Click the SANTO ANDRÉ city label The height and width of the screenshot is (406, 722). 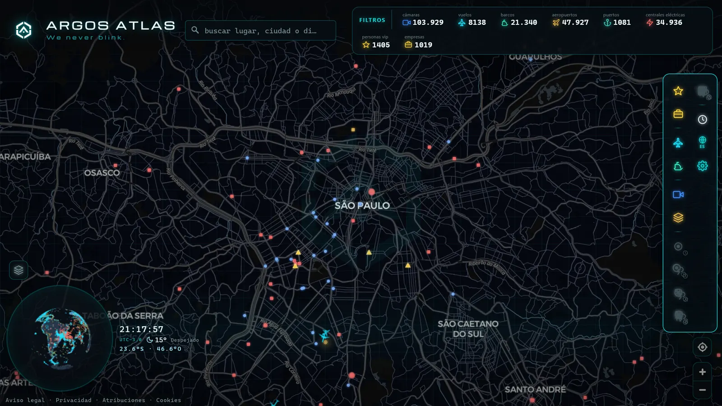click(x=535, y=389)
